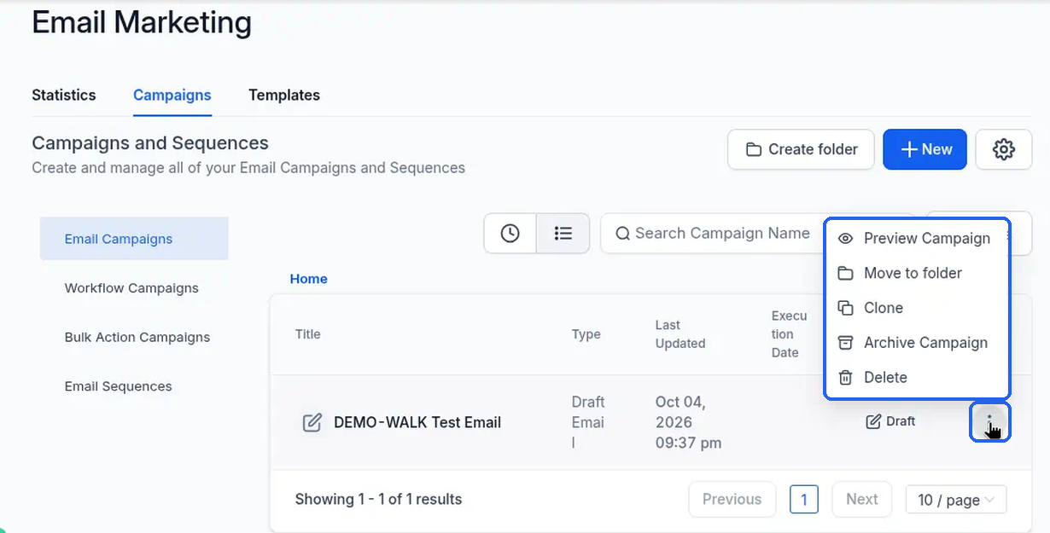Switch to list view icon
The image size is (1050, 533).
563,233
